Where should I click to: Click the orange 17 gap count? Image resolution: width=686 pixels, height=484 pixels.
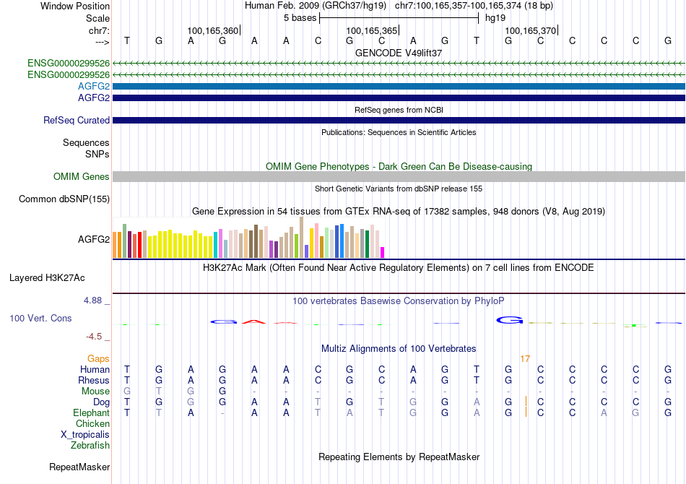point(525,359)
